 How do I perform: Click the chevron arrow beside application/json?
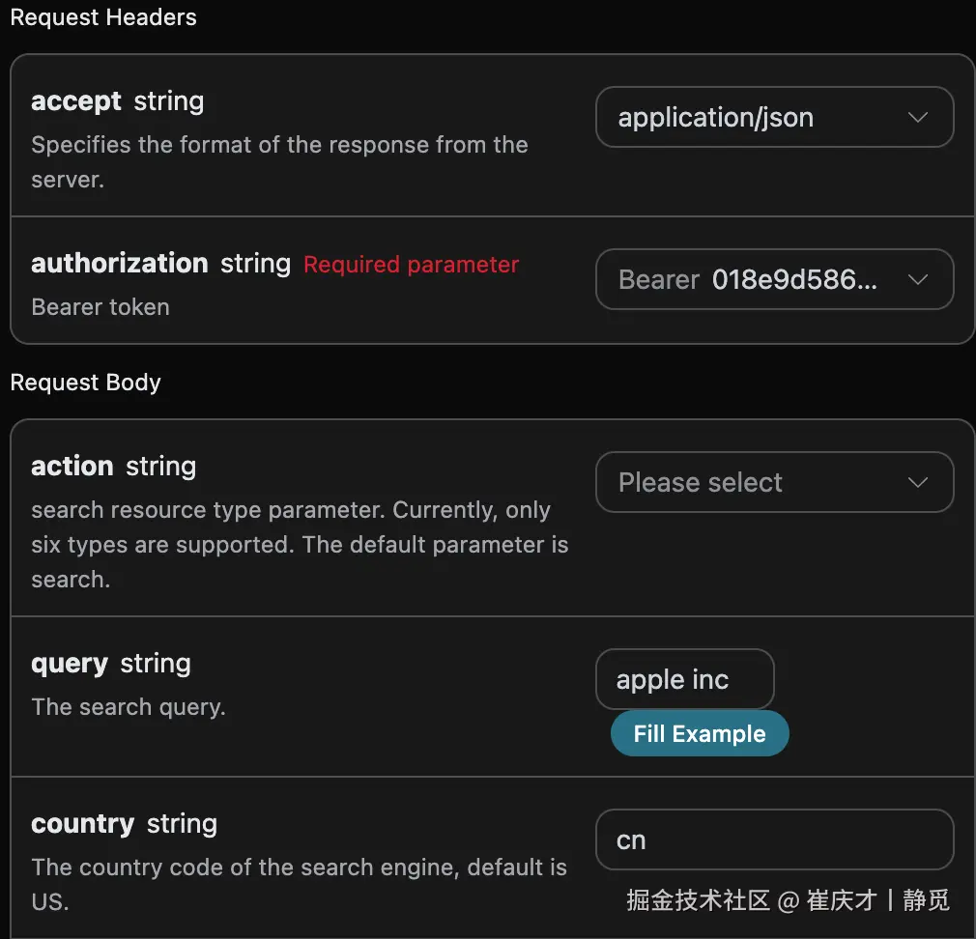(918, 118)
